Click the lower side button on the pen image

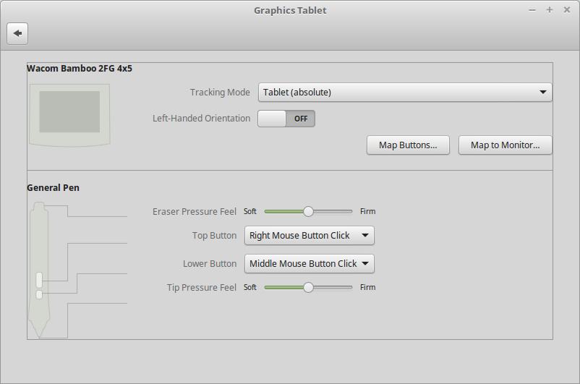(x=39, y=294)
